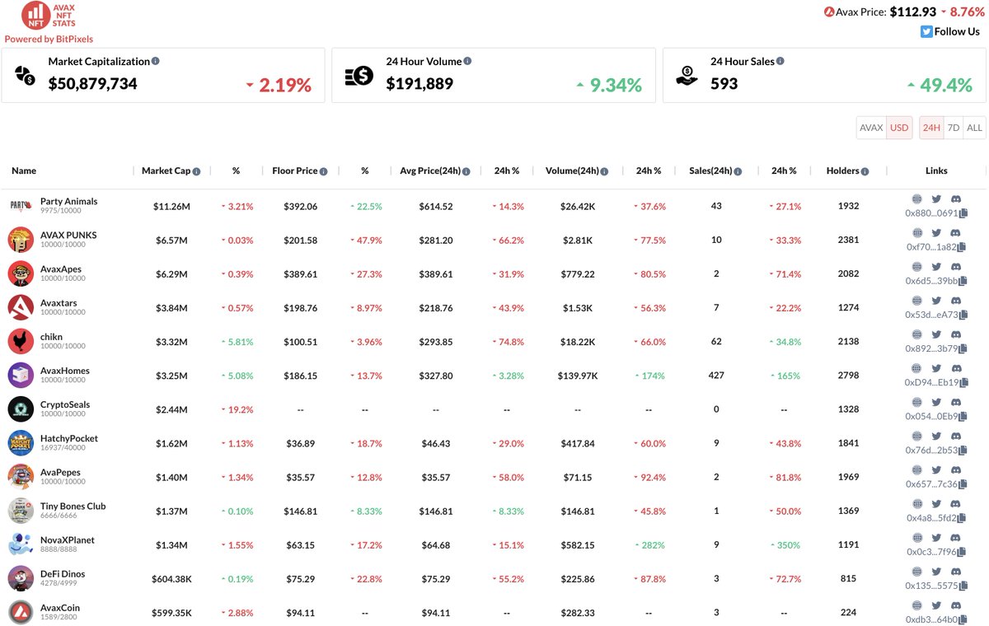Click the NovaXPlanet collection thumbnail
This screenshot has width=989, height=626.
tap(21, 544)
